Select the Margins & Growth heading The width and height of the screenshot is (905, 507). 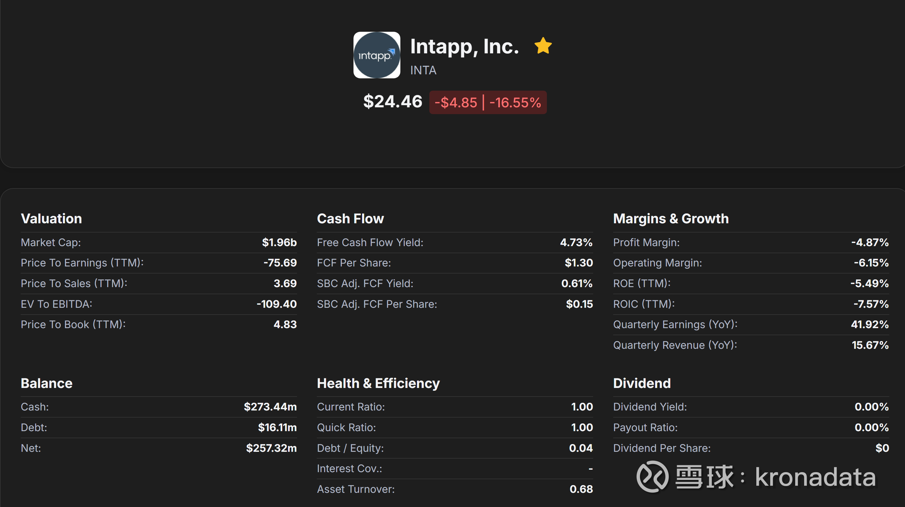click(671, 219)
